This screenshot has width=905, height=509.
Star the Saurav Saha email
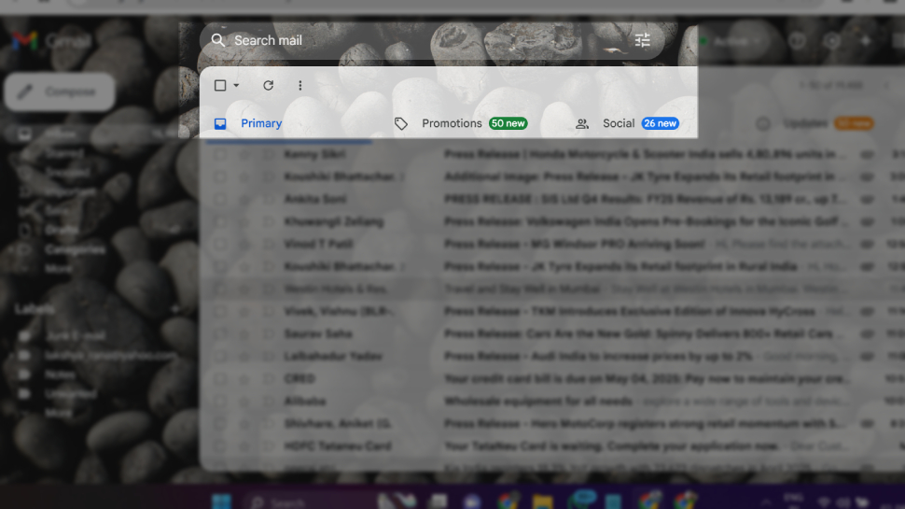(x=244, y=334)
